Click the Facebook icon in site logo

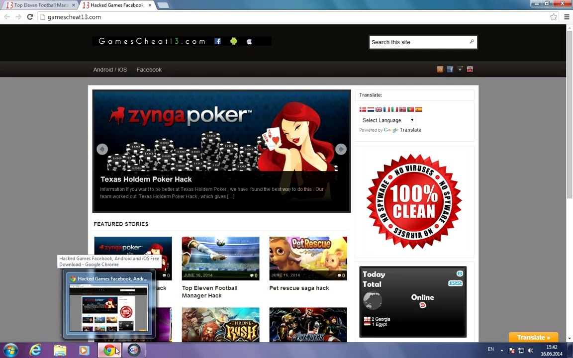(217, 41)
